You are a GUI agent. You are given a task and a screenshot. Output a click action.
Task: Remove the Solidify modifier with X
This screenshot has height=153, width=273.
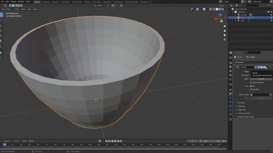click(x=270, y=67)
